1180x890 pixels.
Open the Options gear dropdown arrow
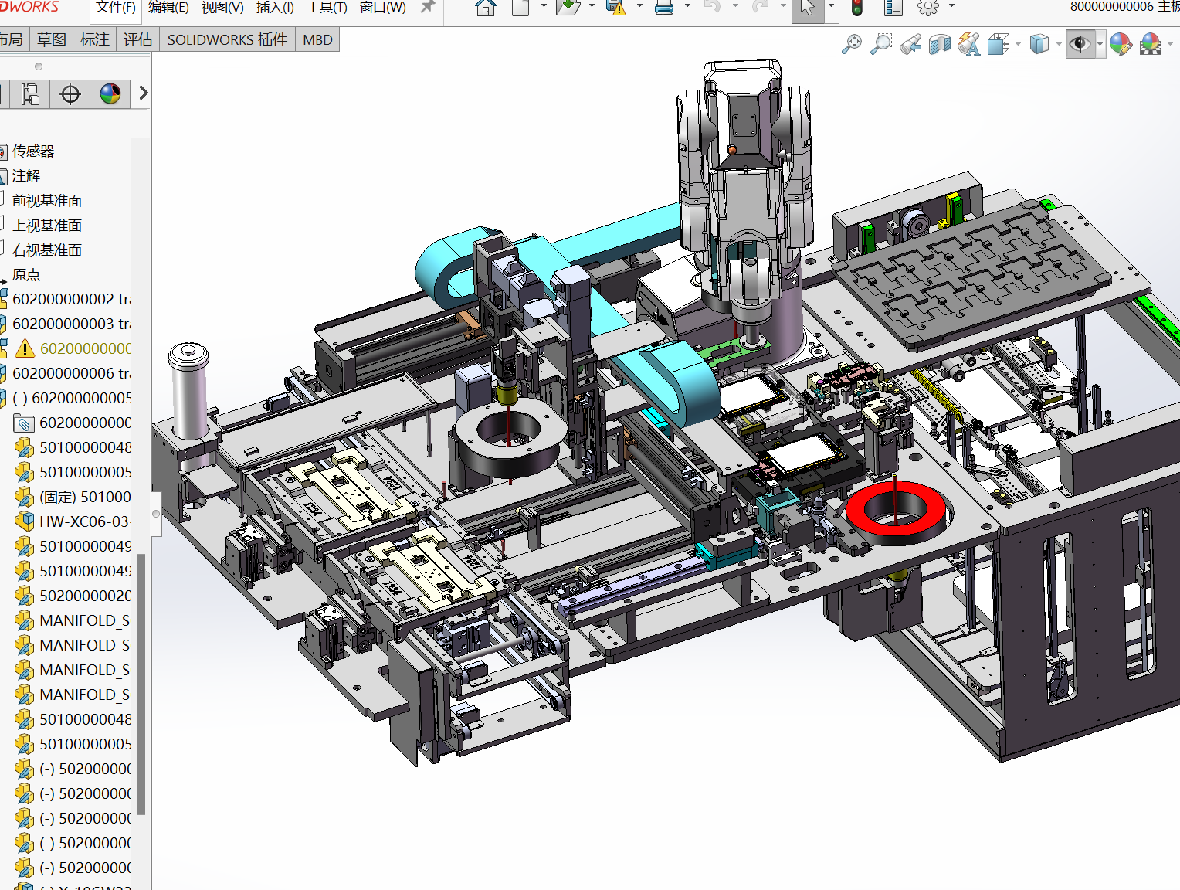click(x=951, y=6)
